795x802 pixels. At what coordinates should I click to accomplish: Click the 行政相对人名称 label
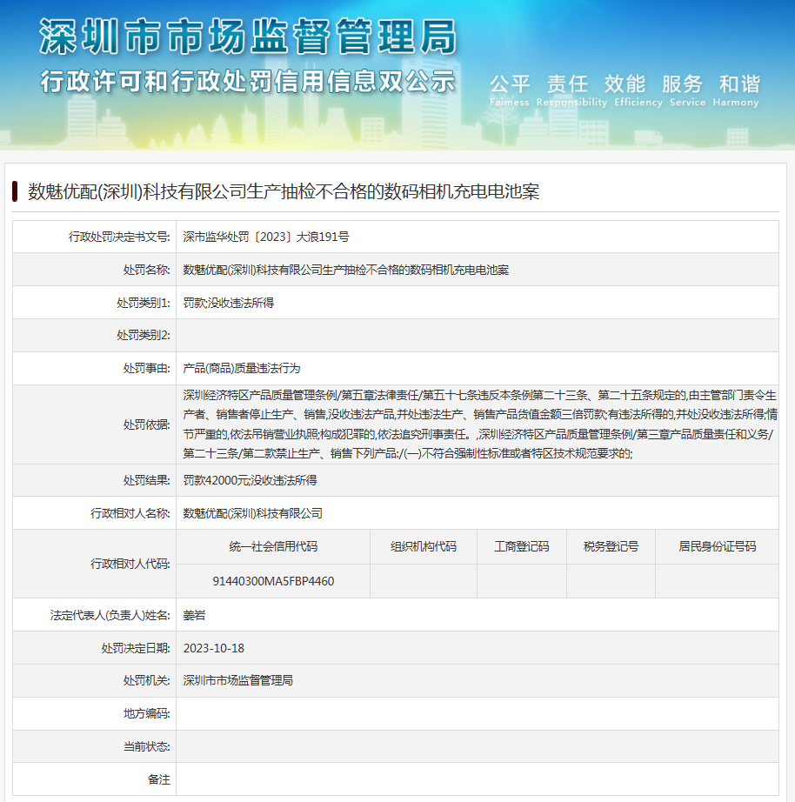(130, 513)
